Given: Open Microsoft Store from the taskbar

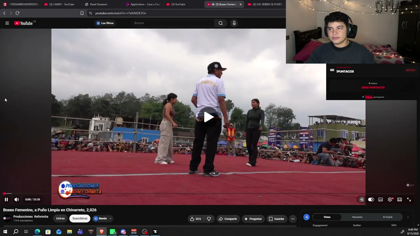Looking at the screenshot, I should click(48, 232).
